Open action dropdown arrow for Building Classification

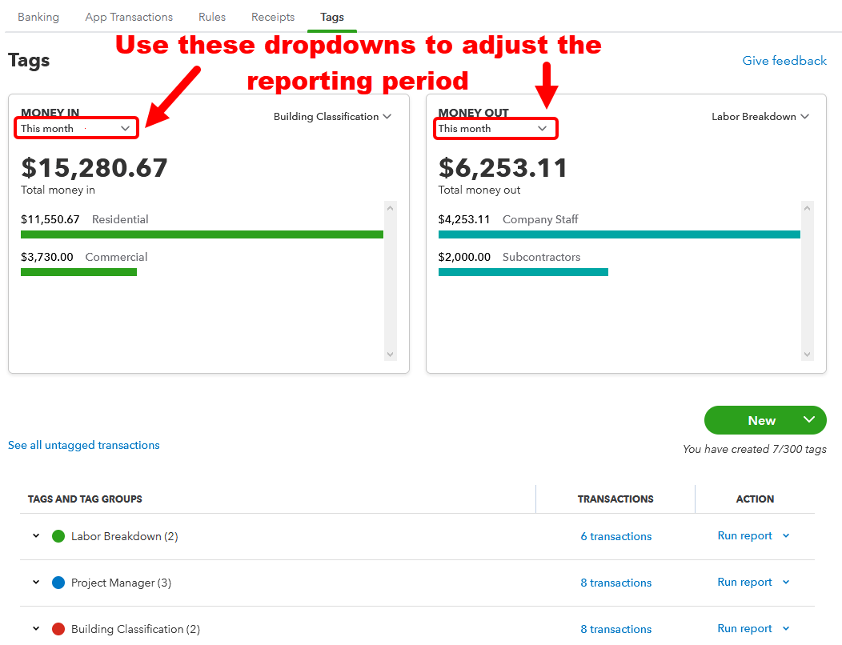point(786,628)
